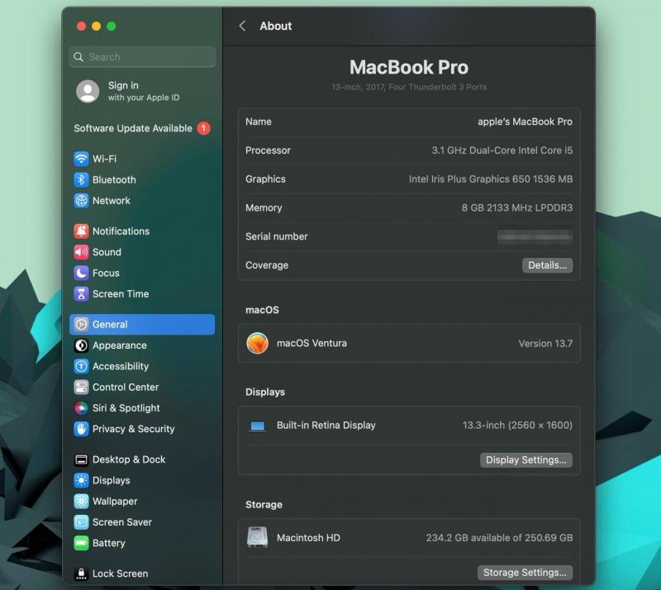Click the Bluetooth icon in sidebar
Viewport: 661px width, 590px height.
pyautogui.click(x=81, y=179)
